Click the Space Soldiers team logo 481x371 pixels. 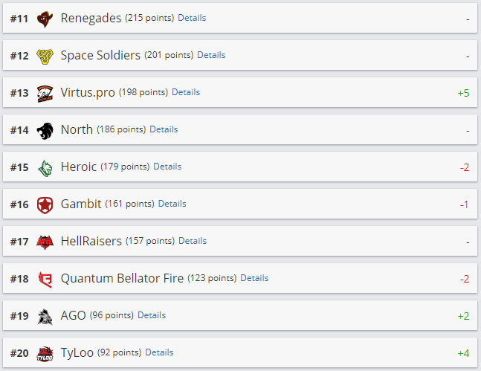click(45, 55)
